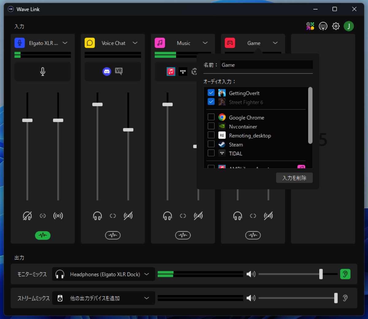Open the user profile avatar J

click(349, 26)
